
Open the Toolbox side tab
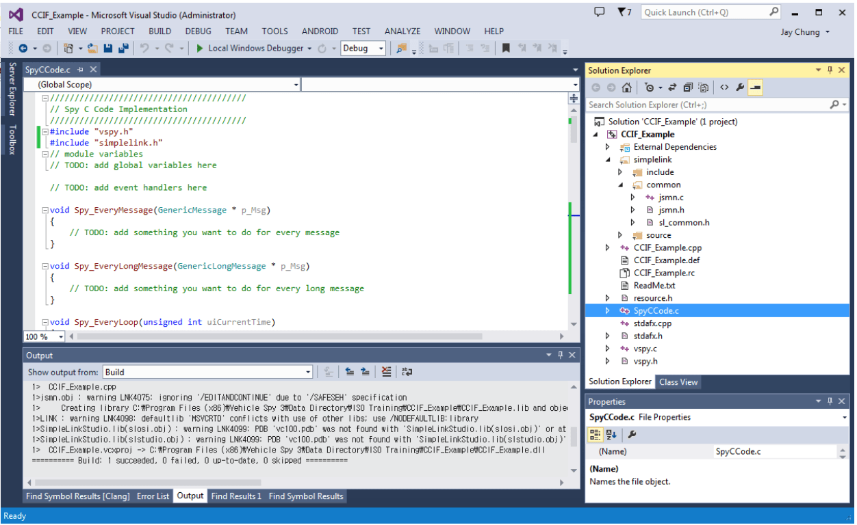(x=12, y=139)
